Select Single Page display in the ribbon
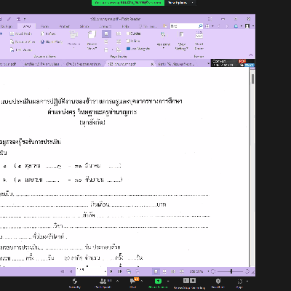The width and height of the screenshot is (291, 291). 106,33
